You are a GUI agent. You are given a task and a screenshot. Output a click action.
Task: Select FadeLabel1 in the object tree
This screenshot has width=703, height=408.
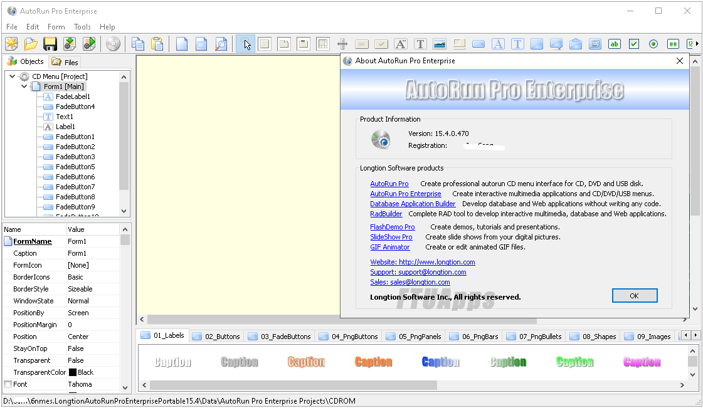pyautogui.click(x=73, y=97)
